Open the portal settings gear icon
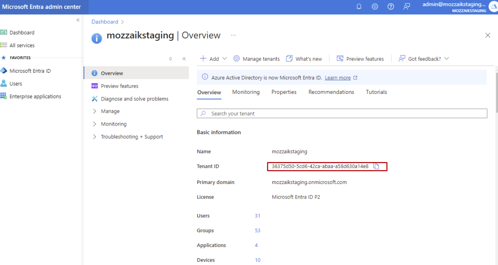498x265 pixels. (x=375, y=7)
